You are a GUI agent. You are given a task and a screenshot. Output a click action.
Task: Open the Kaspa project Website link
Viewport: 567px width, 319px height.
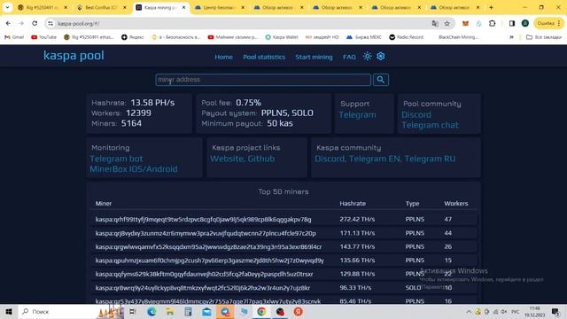tap(227, 159)
